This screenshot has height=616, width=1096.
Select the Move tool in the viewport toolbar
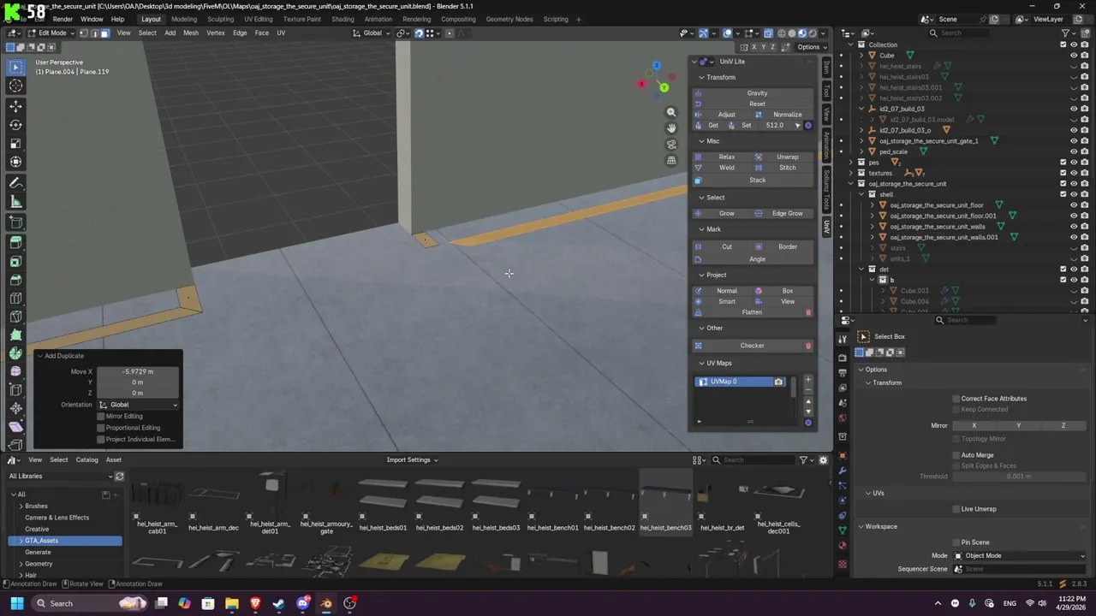click(x=15, y=106)
